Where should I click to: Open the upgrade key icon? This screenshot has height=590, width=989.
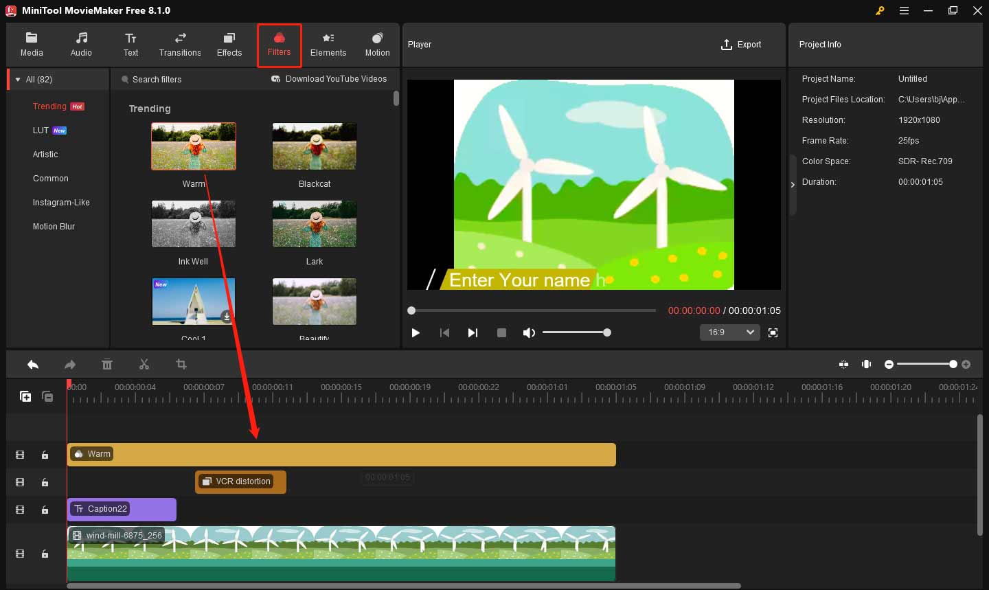point(880,10)
